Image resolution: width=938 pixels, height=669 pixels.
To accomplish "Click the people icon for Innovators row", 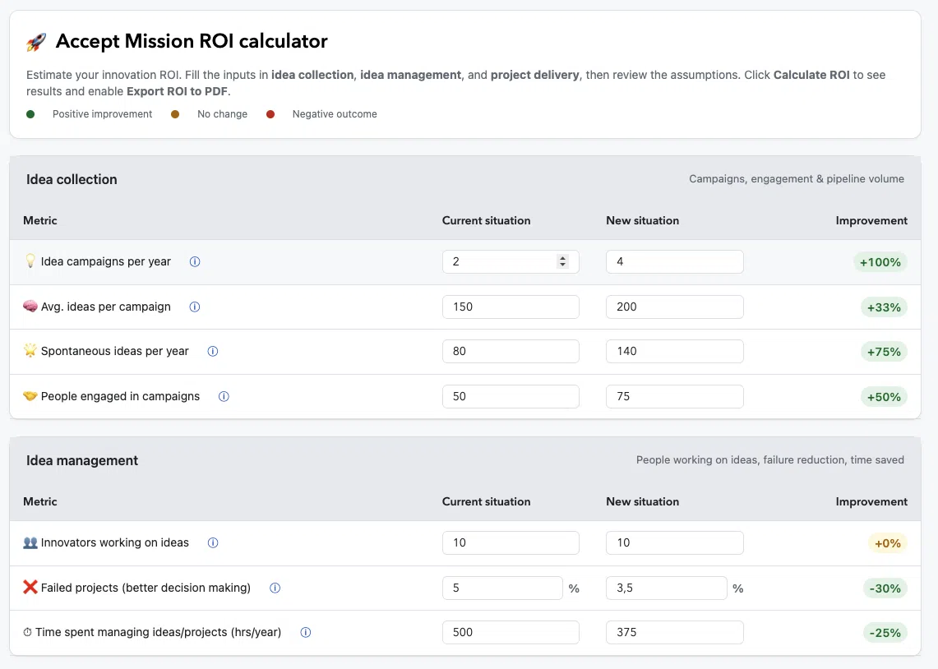I will pyautogui.click(x=30, y=543).
